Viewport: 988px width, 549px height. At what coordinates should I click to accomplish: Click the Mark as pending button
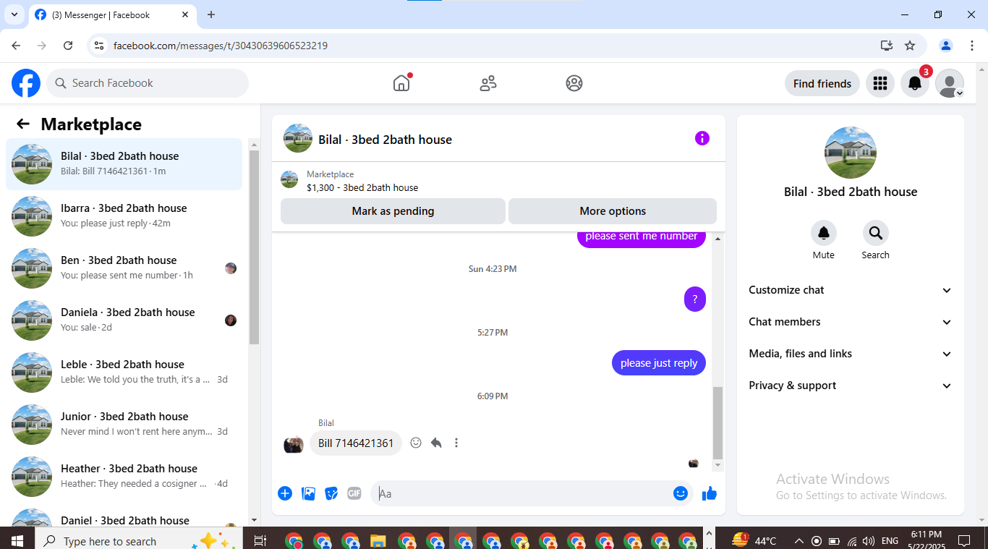[393, 211]
